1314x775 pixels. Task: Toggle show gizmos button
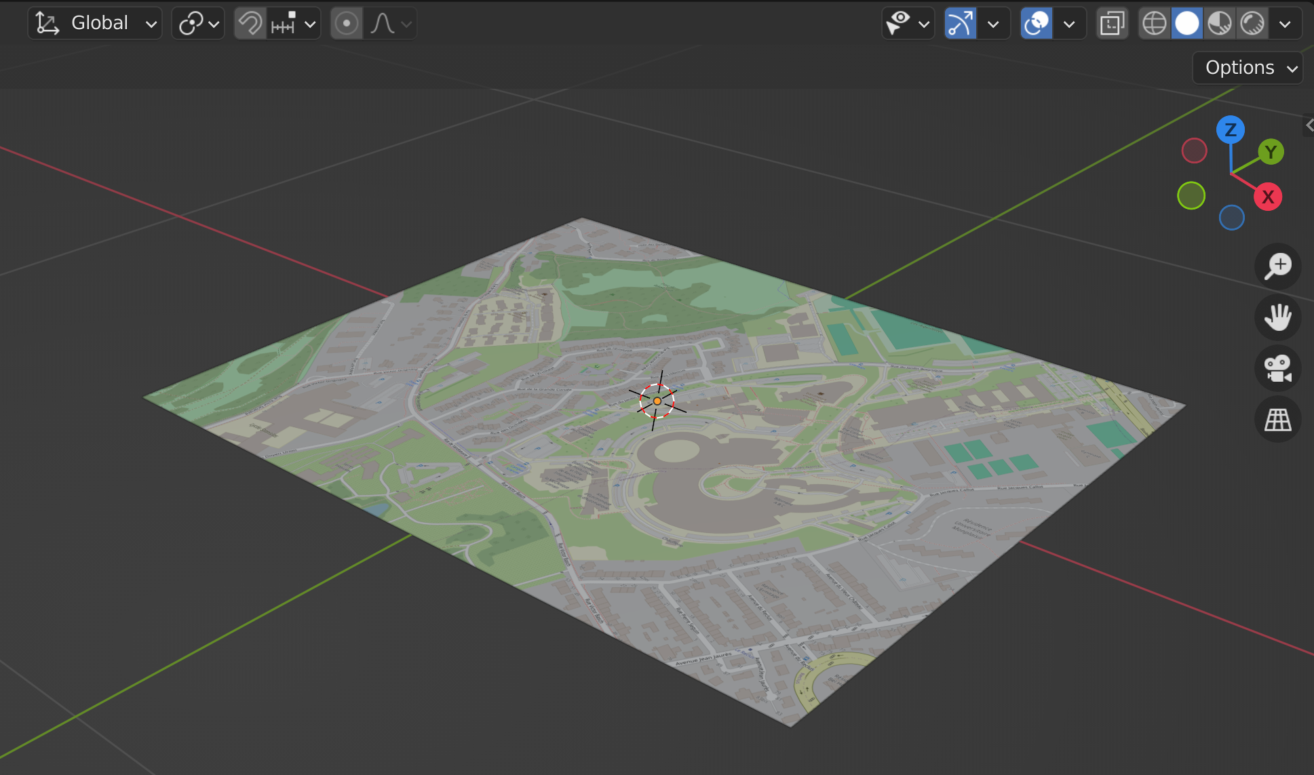961,23
